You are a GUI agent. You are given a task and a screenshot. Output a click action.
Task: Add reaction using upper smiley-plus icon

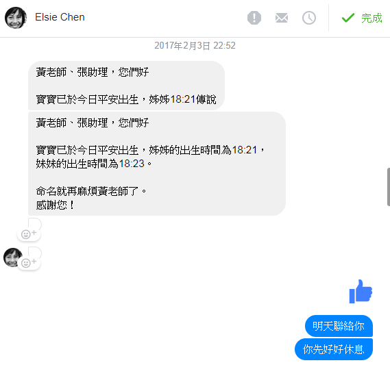(29, 234)
